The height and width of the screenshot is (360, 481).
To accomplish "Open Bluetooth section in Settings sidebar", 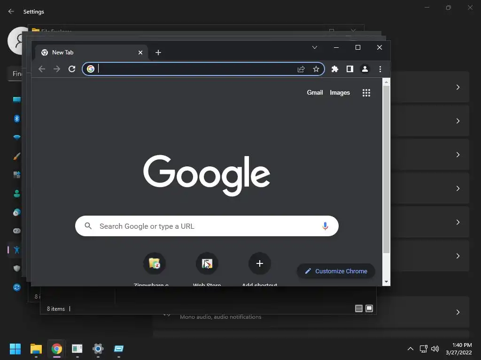I will [17, 119].
